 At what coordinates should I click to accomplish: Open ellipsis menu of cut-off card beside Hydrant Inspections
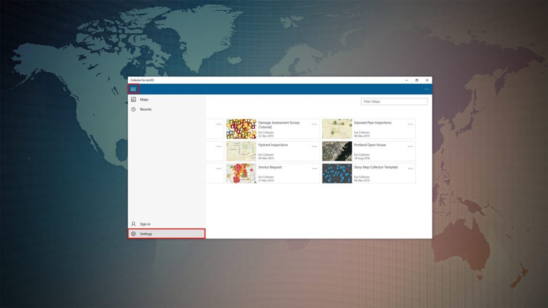(x=219, y=147)
